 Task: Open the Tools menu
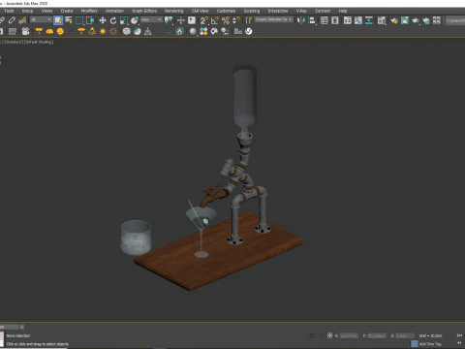coord(9,11)
